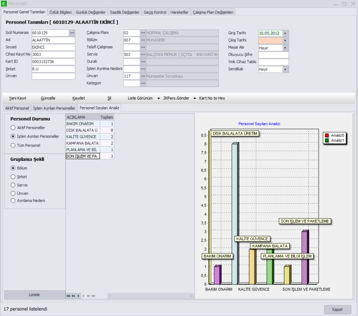Viewport: 358px width, 316px height.
Task: Open the Çalışma Plan Değişimleri tab
Action: [213, 12]
